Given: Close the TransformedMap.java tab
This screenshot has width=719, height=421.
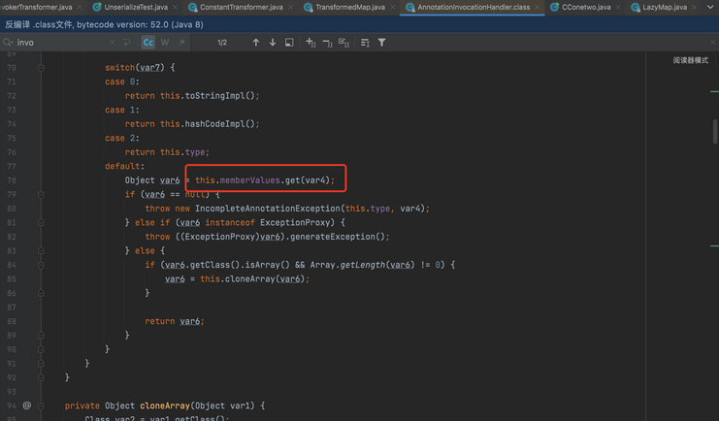Looking at the screenshot, I should pos(393,8).
